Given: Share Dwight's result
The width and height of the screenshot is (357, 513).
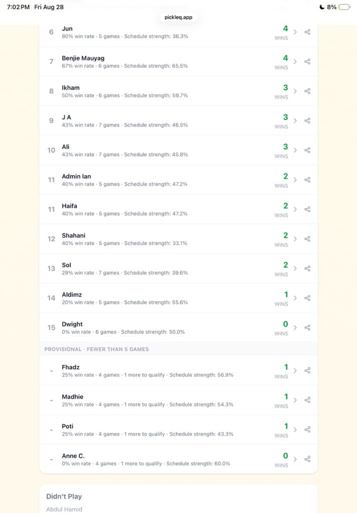Looking at the screenshot, I should [307, 328].
